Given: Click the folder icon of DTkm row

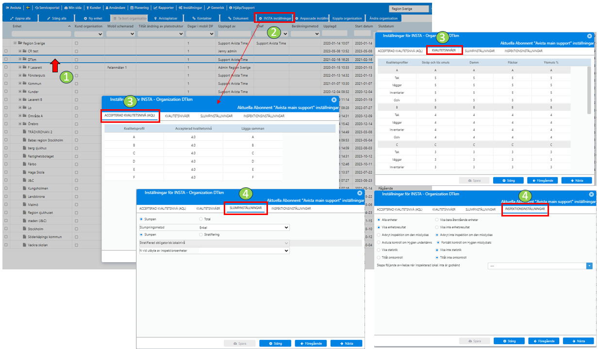Looking at the screenshot, I should pyautogui.click(x=25, y=59).
